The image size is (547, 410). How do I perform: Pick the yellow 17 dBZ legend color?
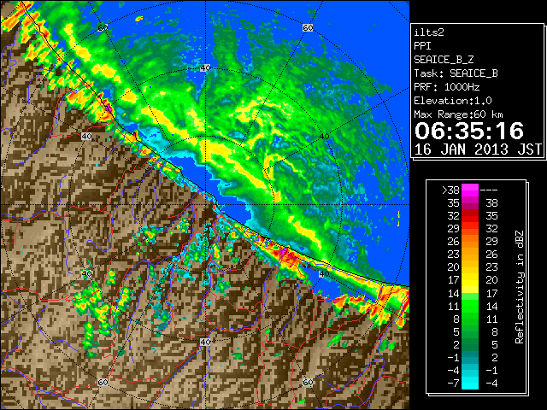470,280
